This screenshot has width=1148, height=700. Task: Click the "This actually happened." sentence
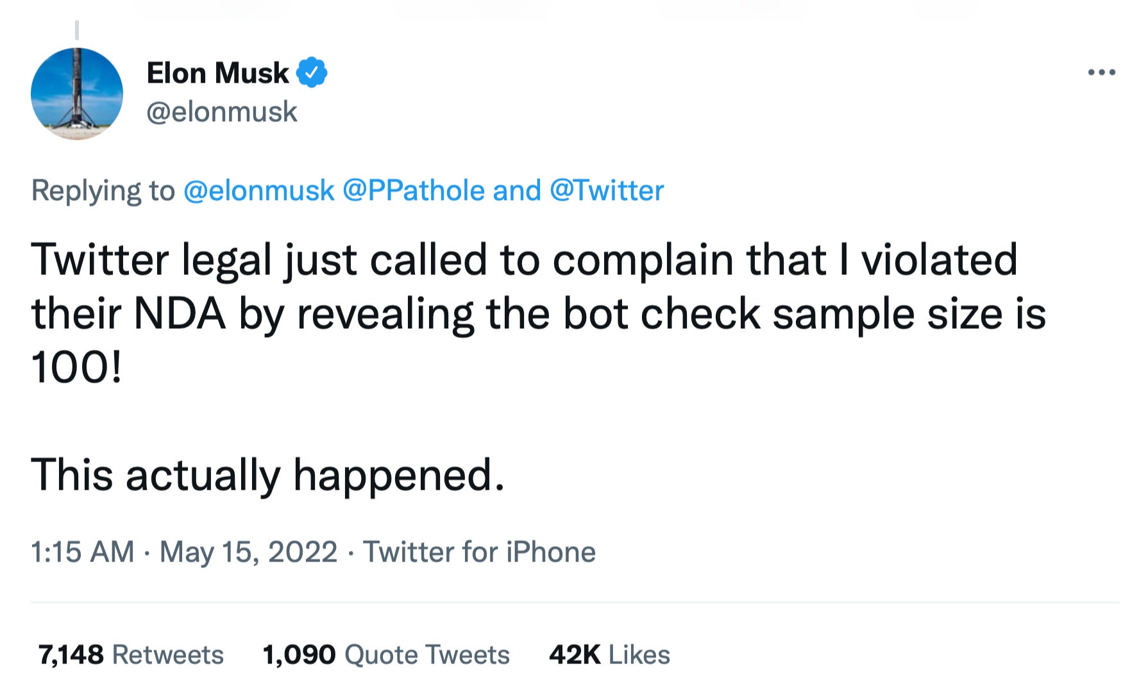click(x=267, y=475)
